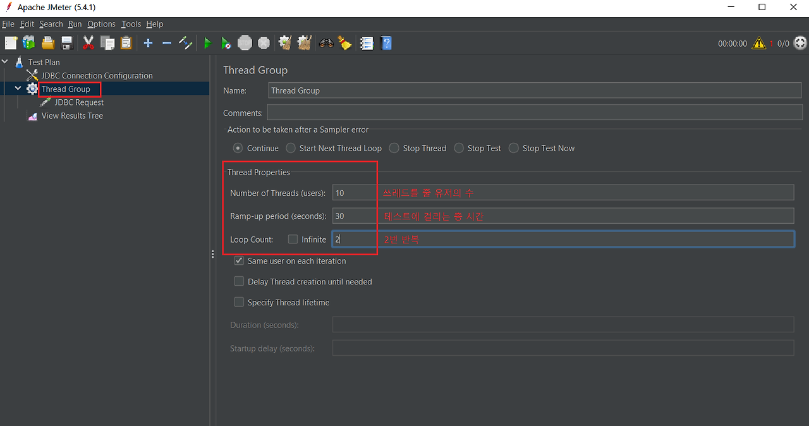Select Start Next Thread Loop radio button
The image size is (809, 426).
pyautogui.click(x=291, y=148)
